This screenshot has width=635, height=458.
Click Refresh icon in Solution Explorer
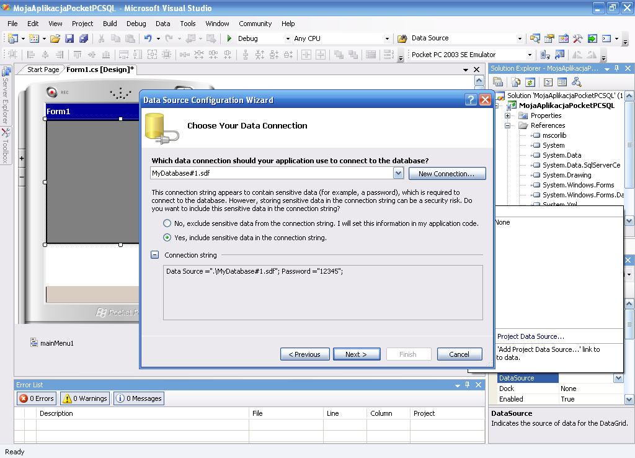[530, 83]
